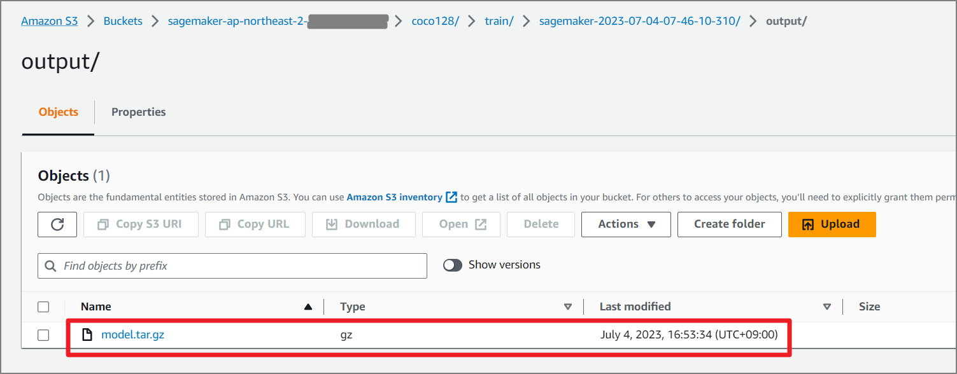Toggle the Show versions switch

click(x=453, y=265)
